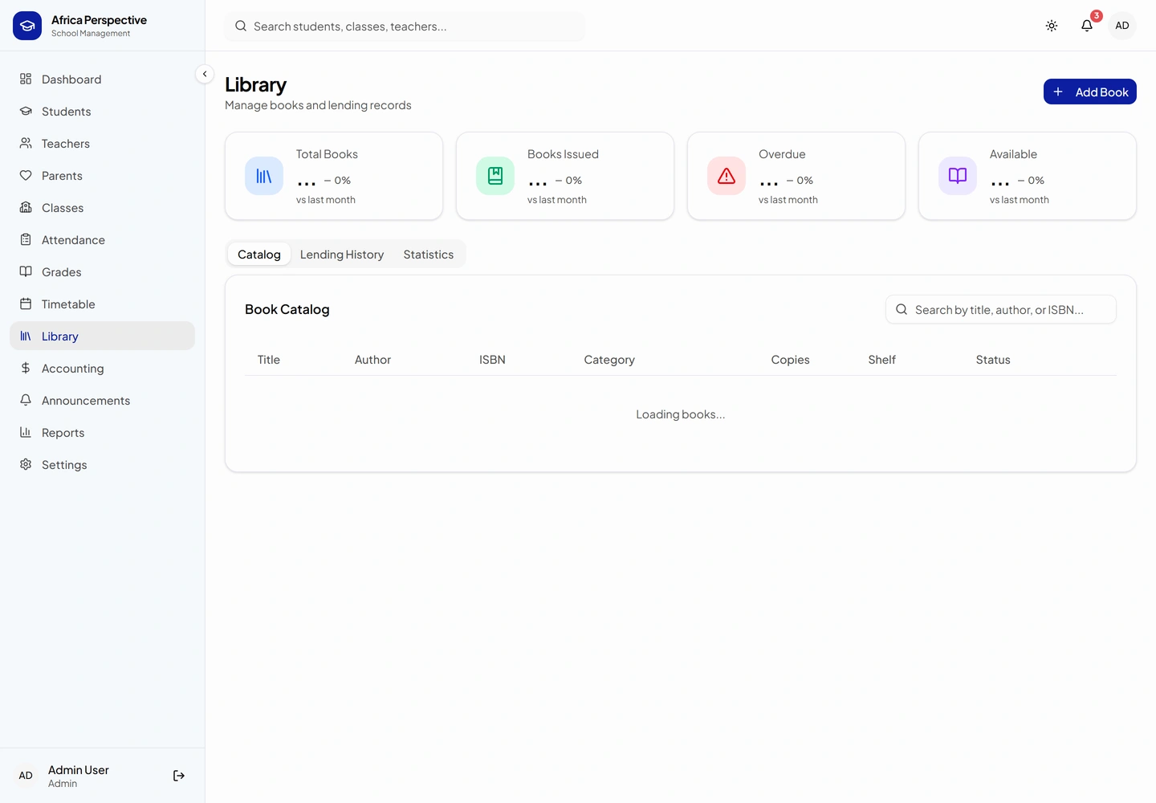
Task: Click the Overdue warning triangle icon
Action: point(727,176)
